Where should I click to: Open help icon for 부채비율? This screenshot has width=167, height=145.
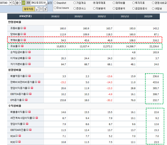pyautogui.click(x=22, y=40)
